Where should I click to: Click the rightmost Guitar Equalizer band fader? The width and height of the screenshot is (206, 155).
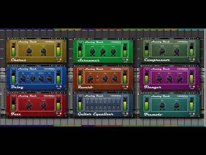click(x=118, y=105)
